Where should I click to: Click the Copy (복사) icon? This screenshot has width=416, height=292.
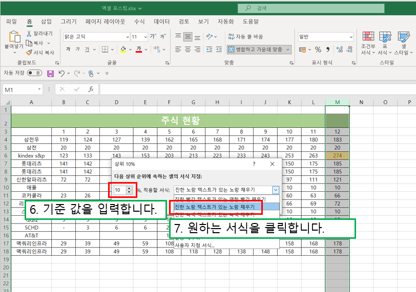click(x=29, y=43)
